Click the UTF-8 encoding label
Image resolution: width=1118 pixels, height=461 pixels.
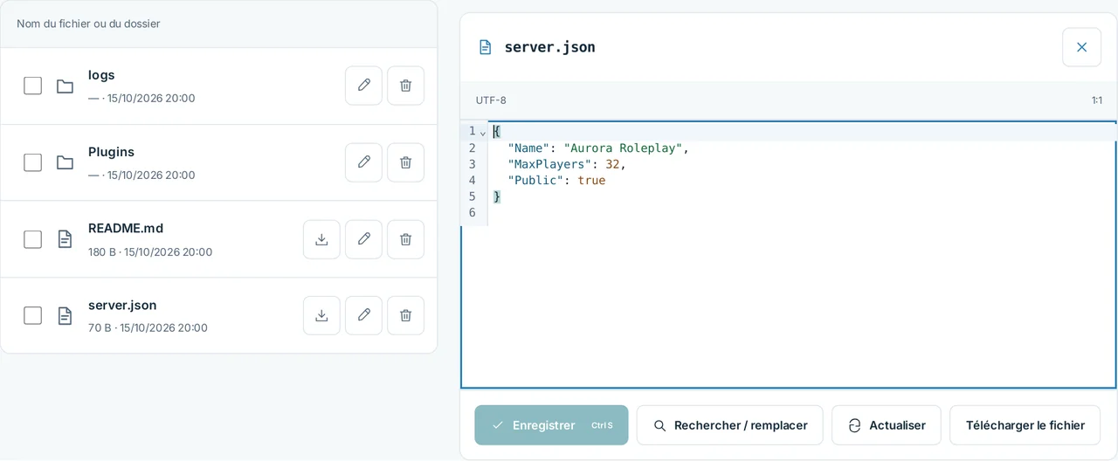coord(491,100)
